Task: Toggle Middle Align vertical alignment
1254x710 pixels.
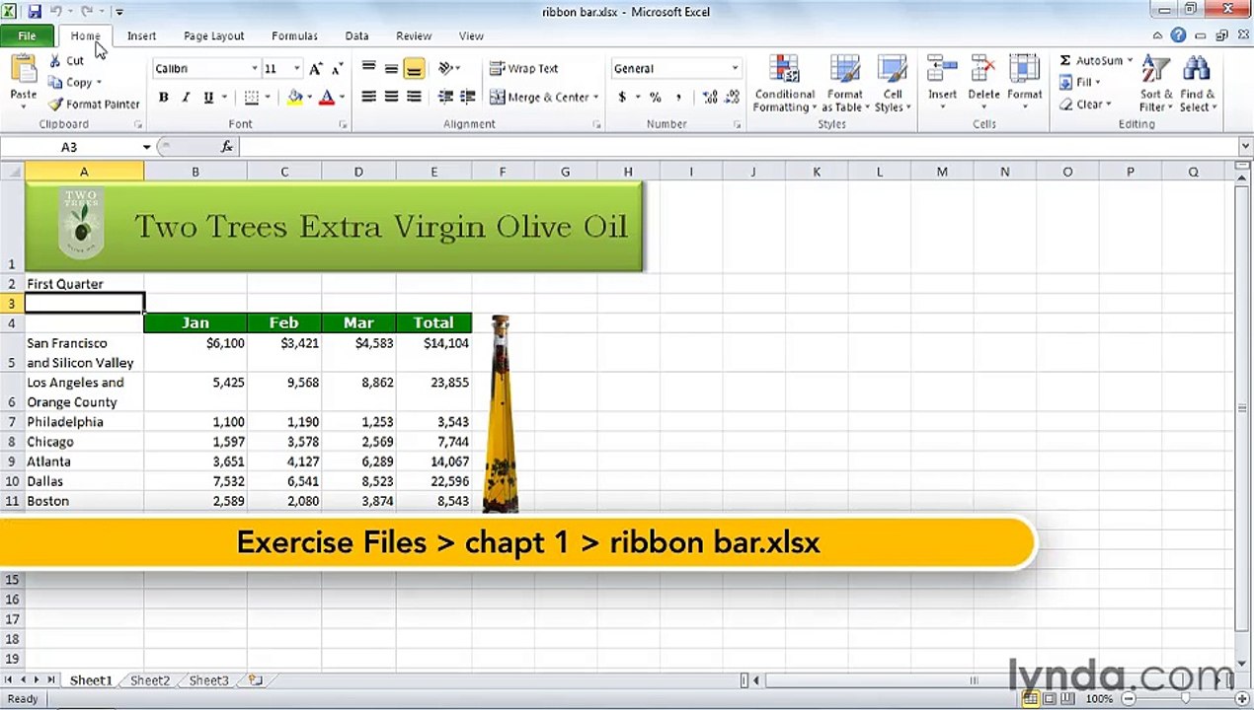Action: tap(391, 69)
